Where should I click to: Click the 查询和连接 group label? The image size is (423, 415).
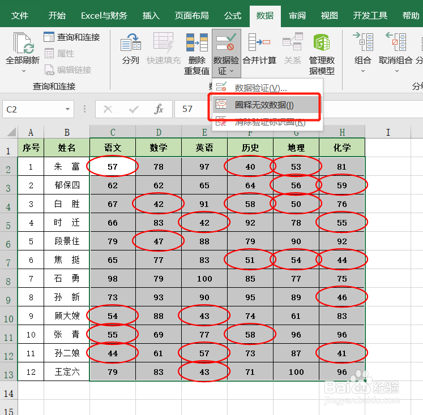tap(54, 86)
